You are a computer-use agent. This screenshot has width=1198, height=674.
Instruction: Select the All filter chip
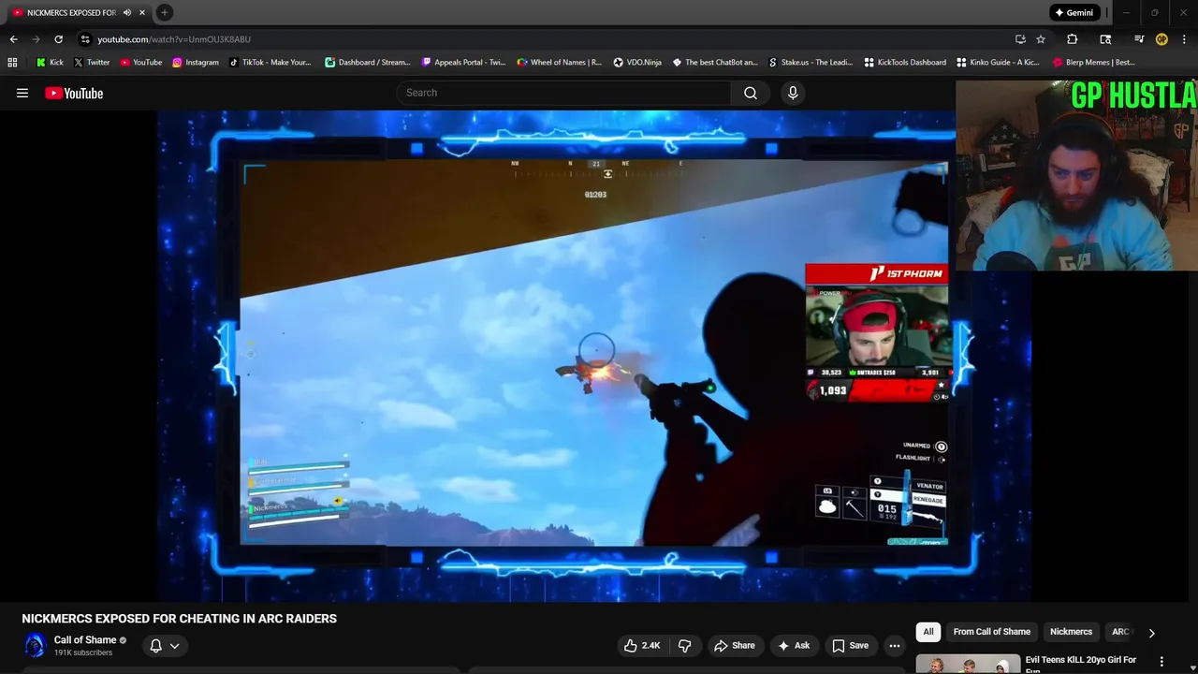(x=928, y=632)
